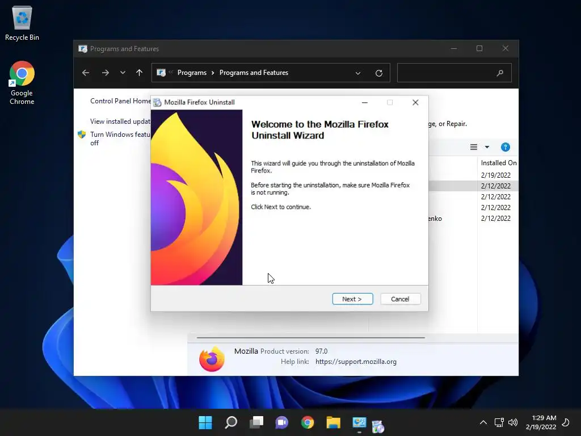
Task: Click Firefox Uninstall dialog title icon
Action: coord(158,102)
